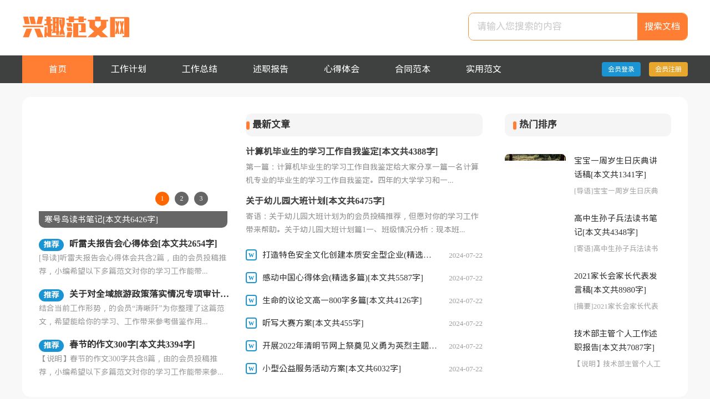Open 生命的议论文高一800字多篇 article
The height and width of the screenshot is (399, 710).
(x=342, y=300)
